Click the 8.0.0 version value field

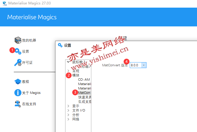click(x=136, y=65)
